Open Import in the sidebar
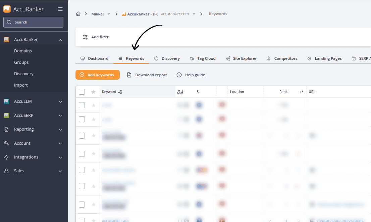The height and width of the screenshot is (222, 371). [21, 85]
